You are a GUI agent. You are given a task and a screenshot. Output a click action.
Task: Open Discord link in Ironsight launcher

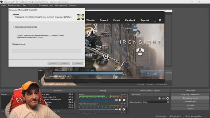104,20
